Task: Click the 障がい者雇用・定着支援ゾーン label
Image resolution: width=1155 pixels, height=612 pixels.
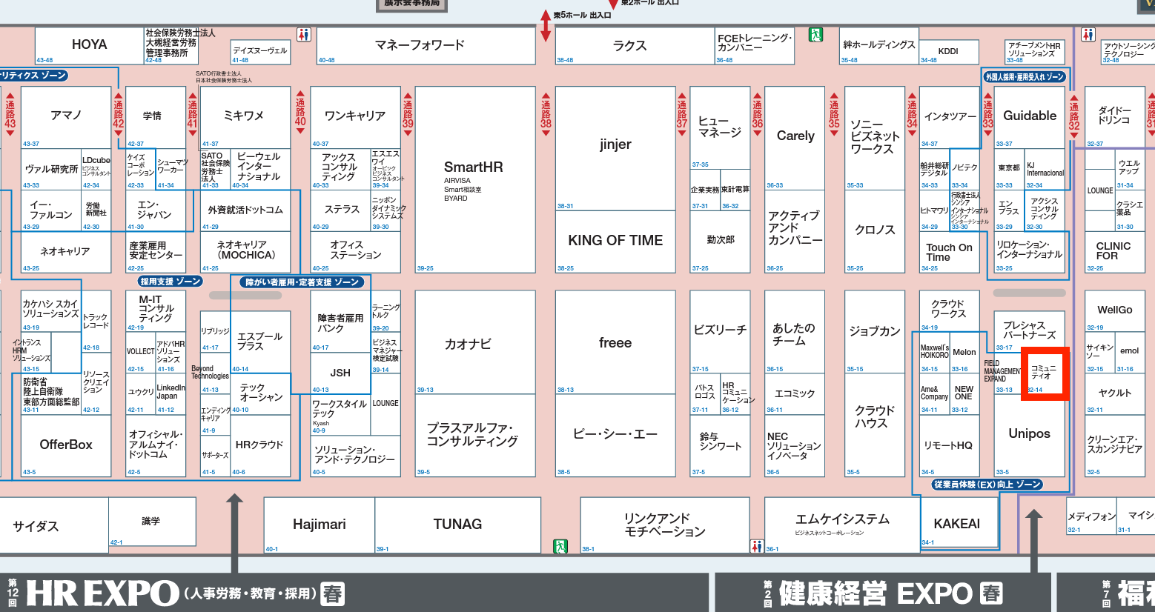Action: pos(302,282)
